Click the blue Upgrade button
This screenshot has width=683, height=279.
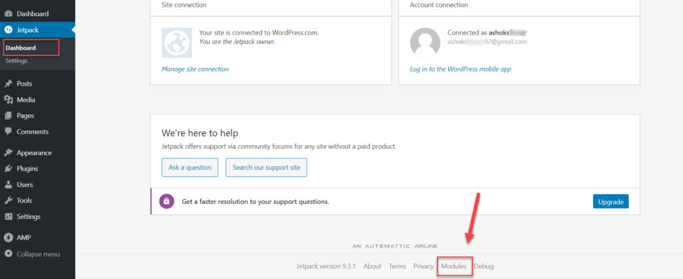[x=611, y=202]
